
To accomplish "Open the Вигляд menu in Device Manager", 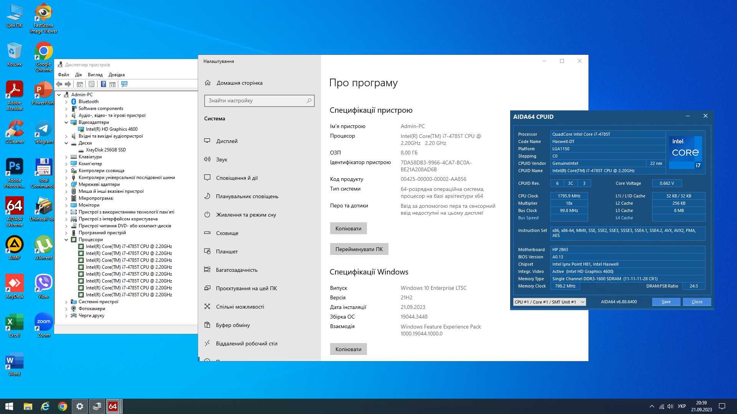I will pos(95,75).
